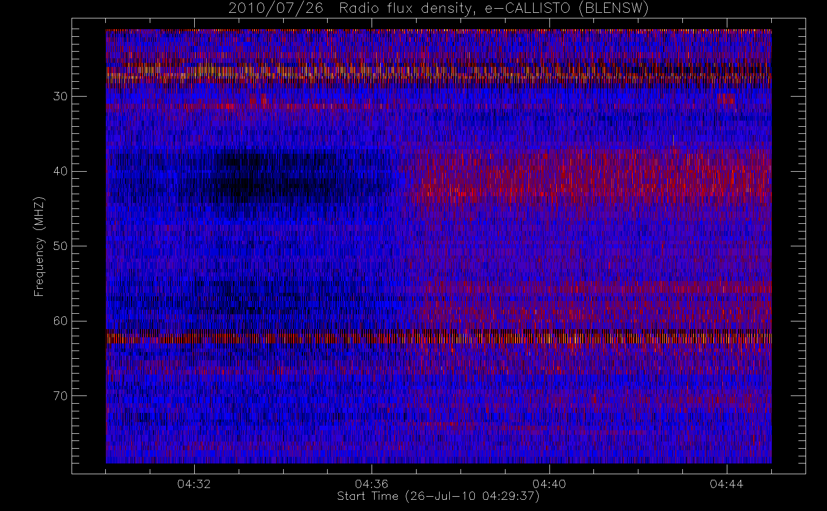Click the 'Start Time (26-Jul-10 04:29:37)' axis label
827x511 pixels.
[x=438, y=496]
